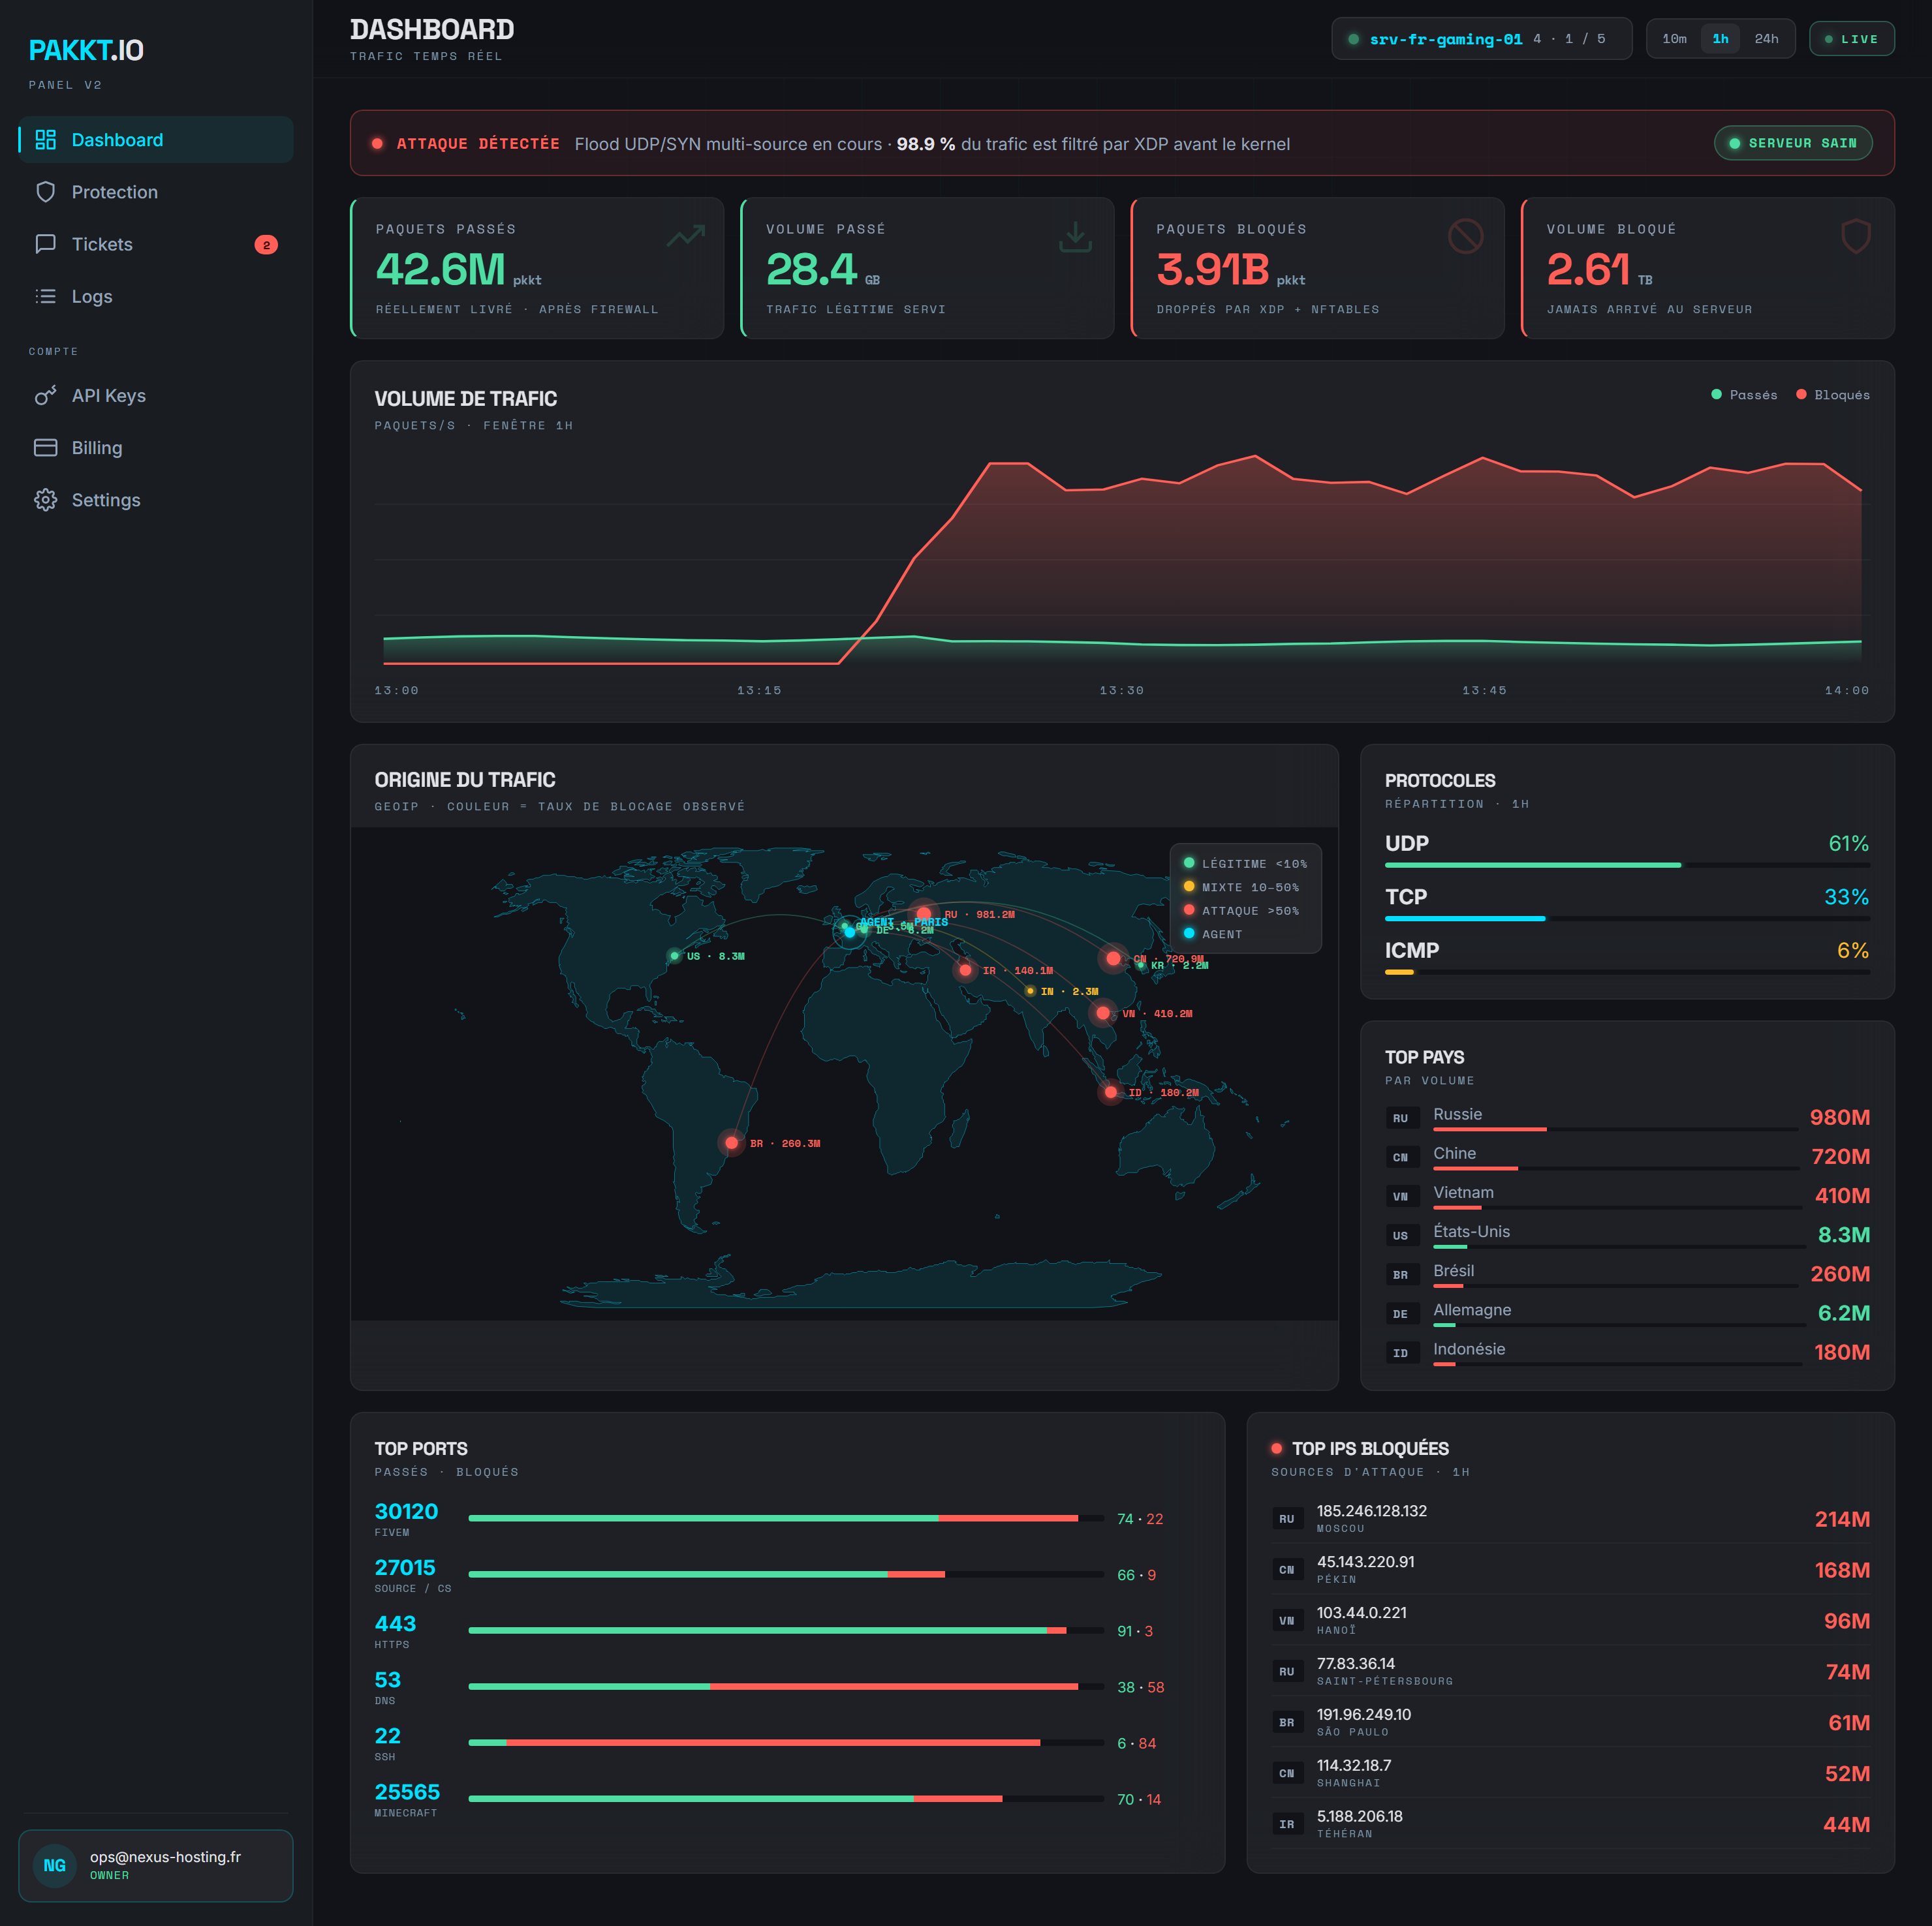
Task: Click the UDP protocol progress bar
Action: tap(1627, 864)
